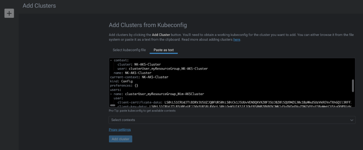
Task: Click the Pro-Tip paste kubeconfig hint text
Action: click(x=142, y=111)
